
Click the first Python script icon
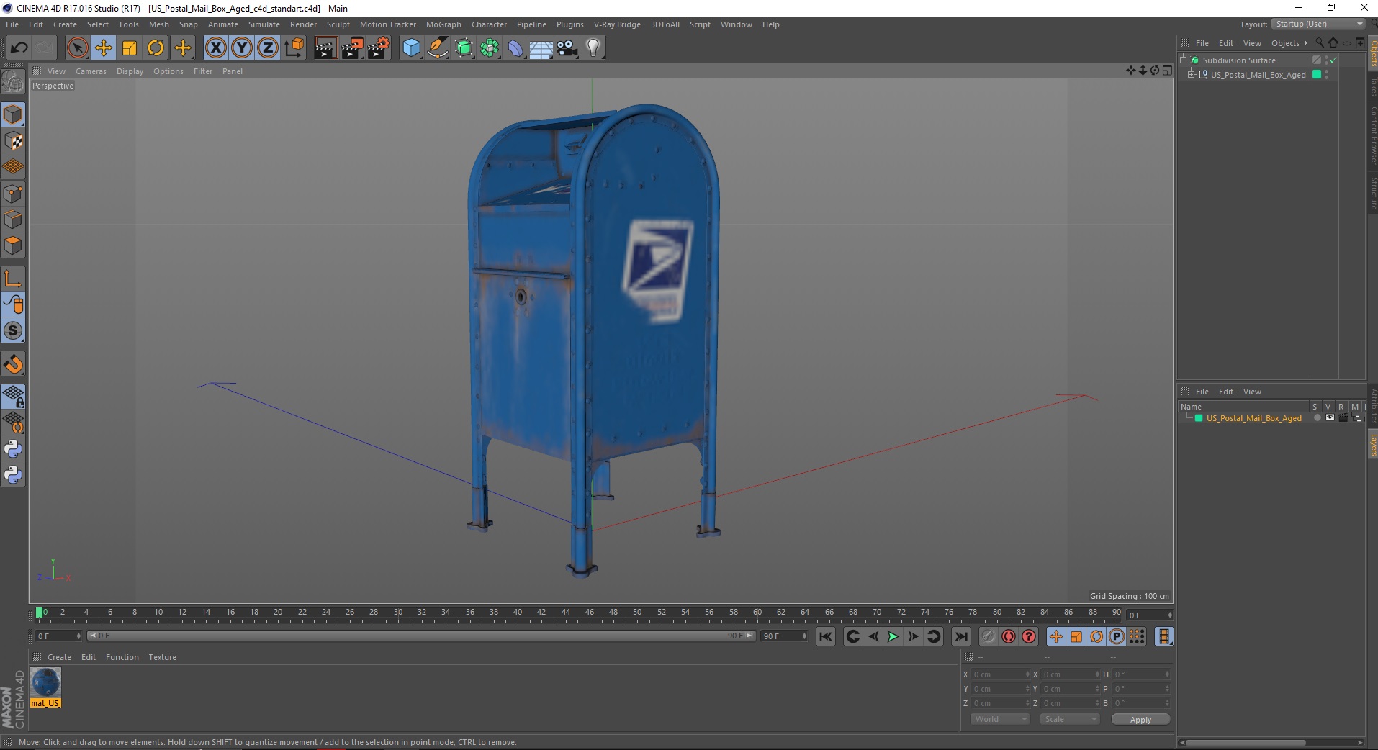pos(13,449)
